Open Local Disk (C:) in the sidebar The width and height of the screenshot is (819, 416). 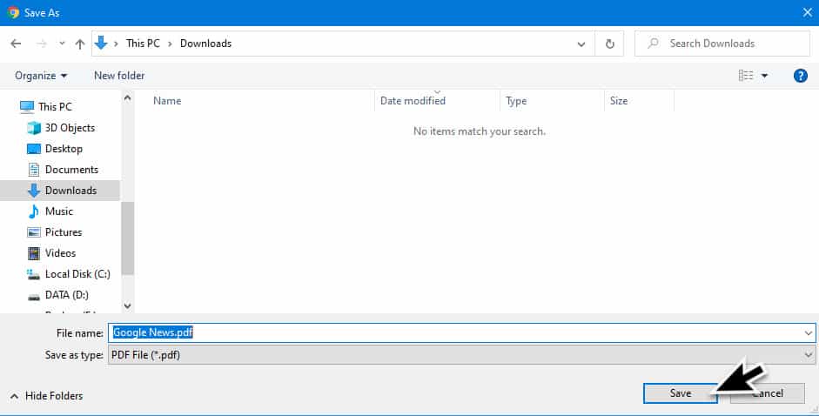pos(77,274)
